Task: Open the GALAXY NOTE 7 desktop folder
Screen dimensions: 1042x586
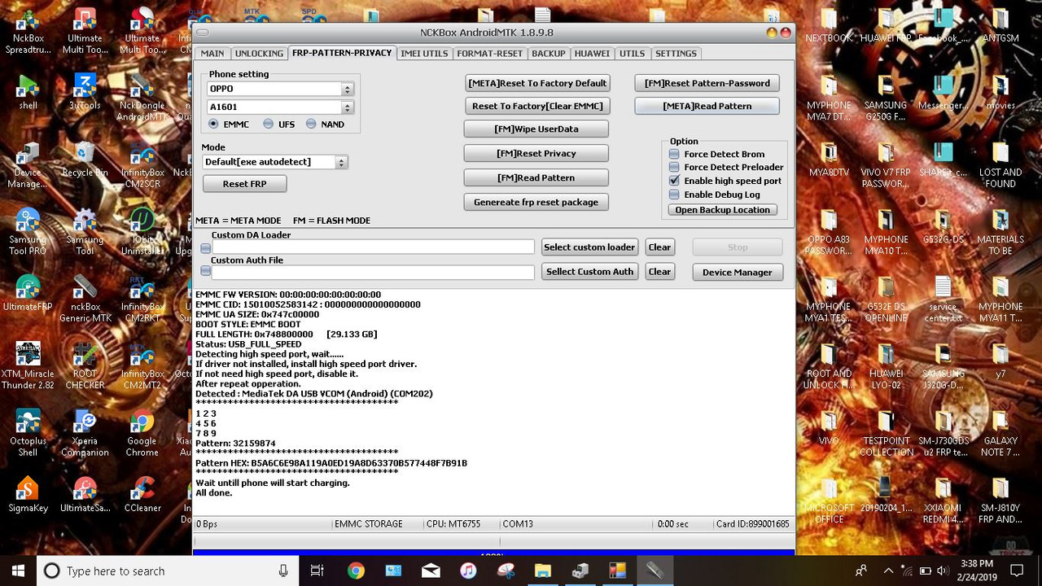Action: (1000, 433)
